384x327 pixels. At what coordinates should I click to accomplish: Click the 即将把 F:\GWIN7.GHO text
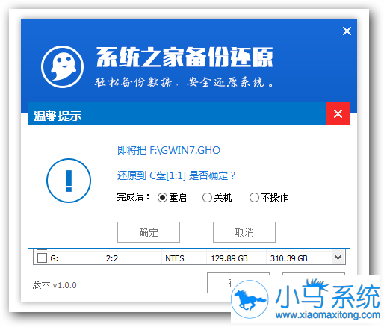click(169, 150)
